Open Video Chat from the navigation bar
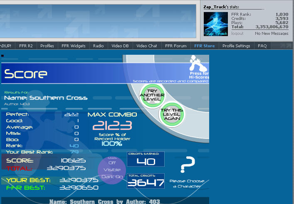Image resolution: width=294 pixels, height=204 pixels. coord(147,46)
